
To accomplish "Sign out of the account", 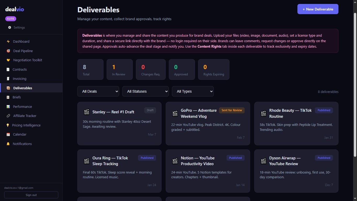I will click(31, 195).
